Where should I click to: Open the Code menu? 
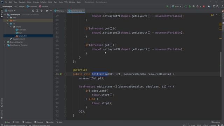pyautogui.click(x=29, y=2)
